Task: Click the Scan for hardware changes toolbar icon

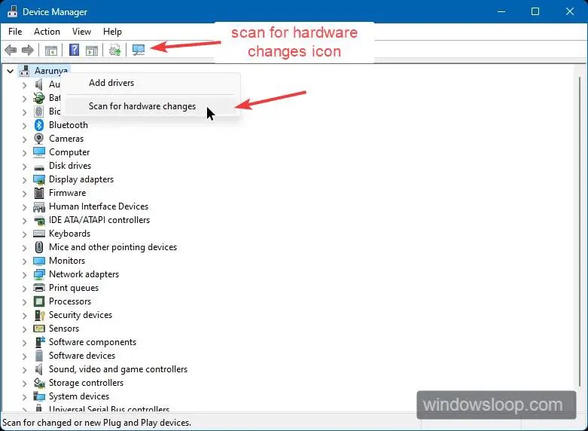Action: 139,50
